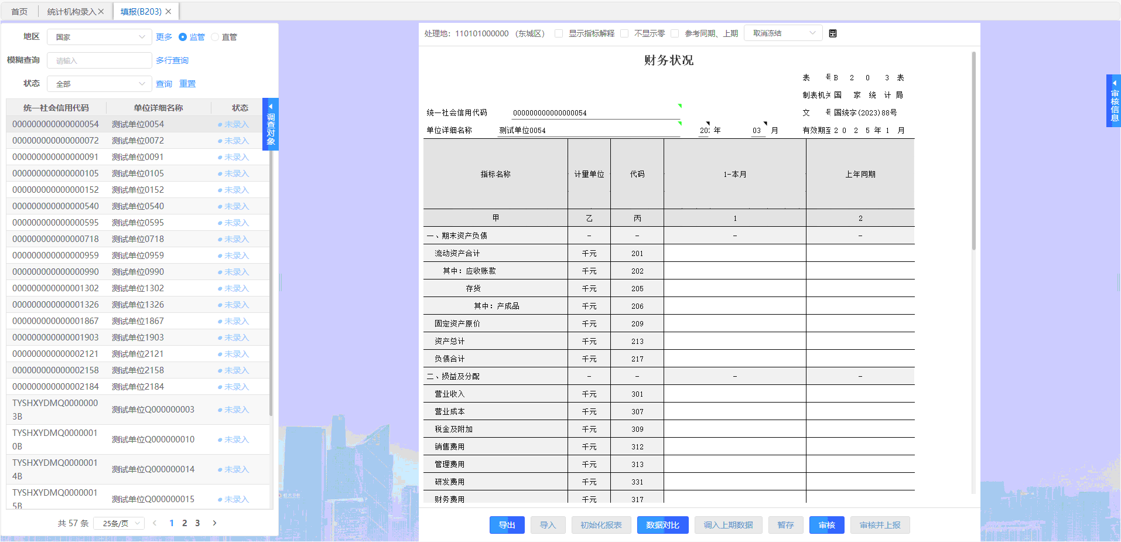Select the 直管 radio button
The height and width of the screenshot is (542, 1121).
point(215,37)
